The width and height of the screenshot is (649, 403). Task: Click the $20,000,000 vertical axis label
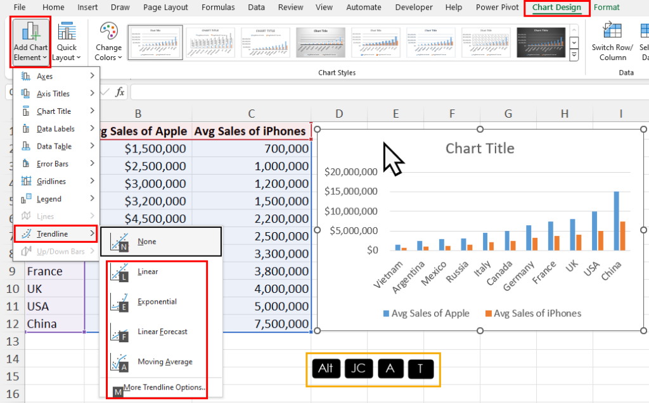(351, 171)
